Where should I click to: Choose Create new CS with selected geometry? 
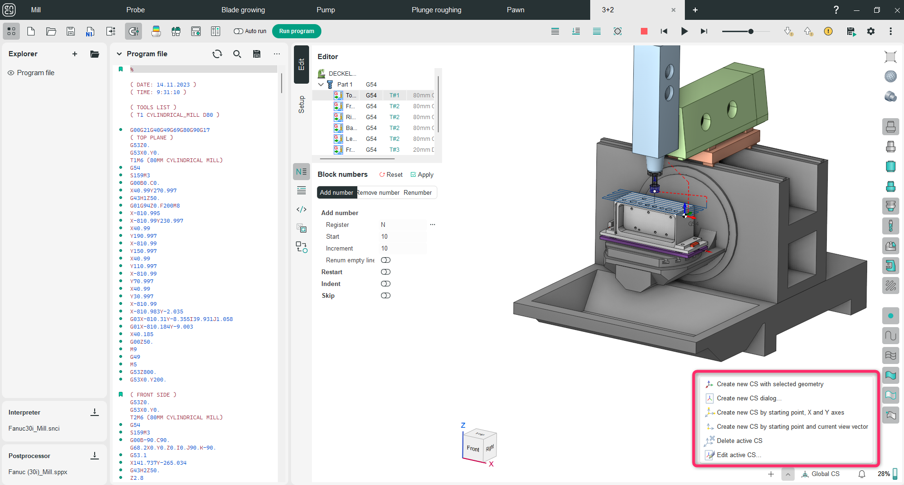click(786, 384)
